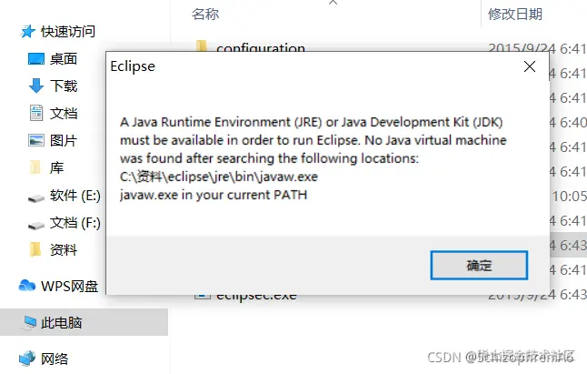Viewport: 587px width, 374px height.
Task: Click the blue 桌面 desktop icon
Action: [36, 59]
